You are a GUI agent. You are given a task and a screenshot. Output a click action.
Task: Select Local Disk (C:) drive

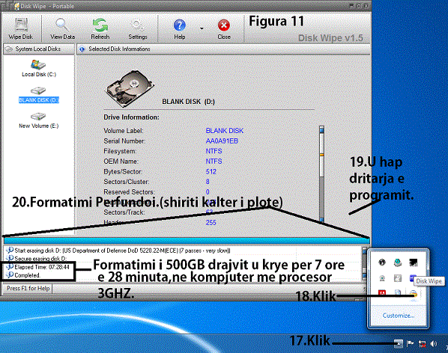39,69
